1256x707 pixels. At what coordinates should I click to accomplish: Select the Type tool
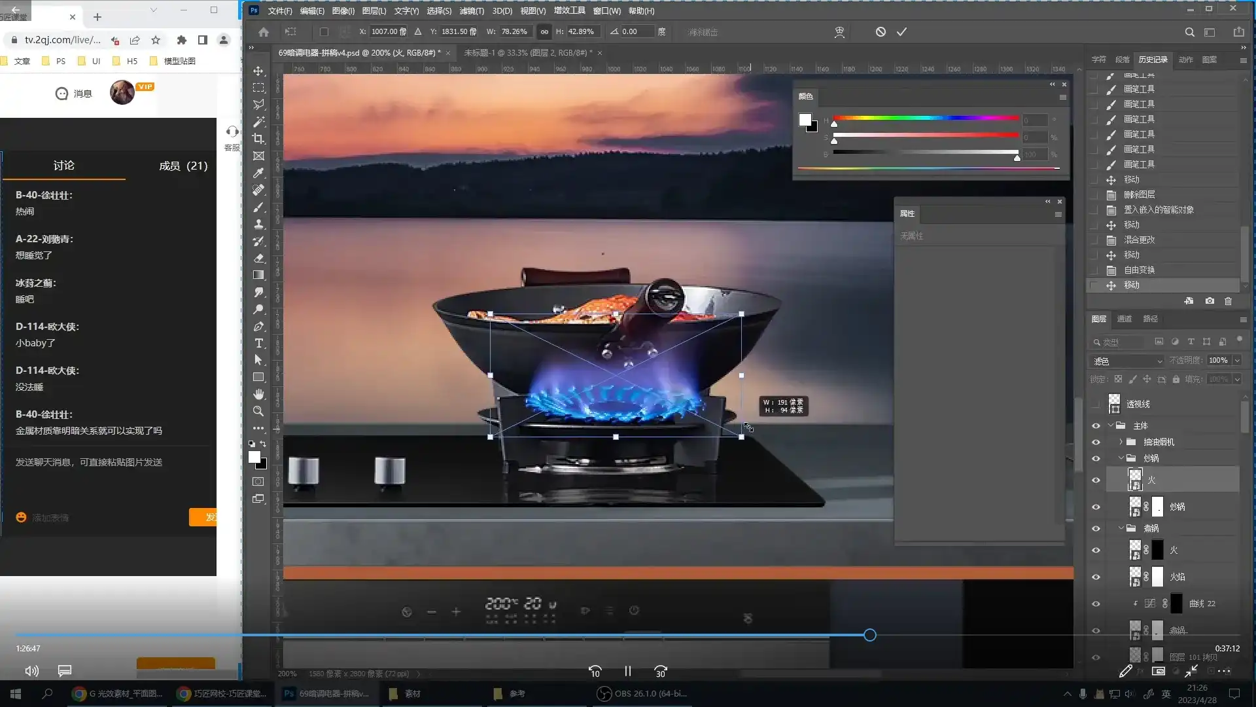coord(258,343)
